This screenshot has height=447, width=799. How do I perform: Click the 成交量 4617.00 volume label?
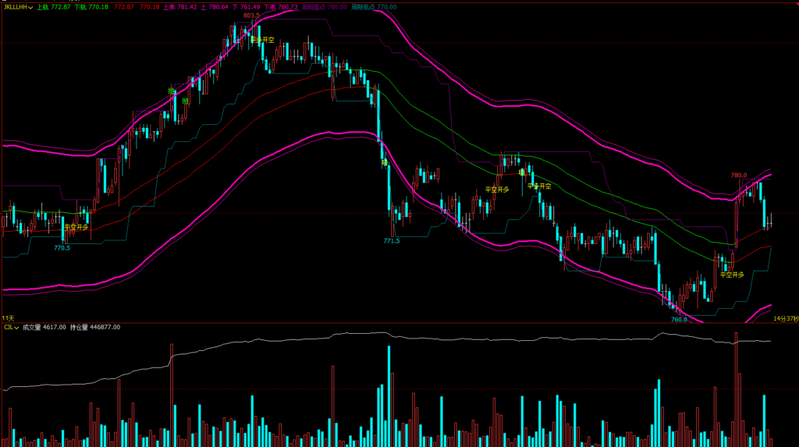[x=44, y=328]
